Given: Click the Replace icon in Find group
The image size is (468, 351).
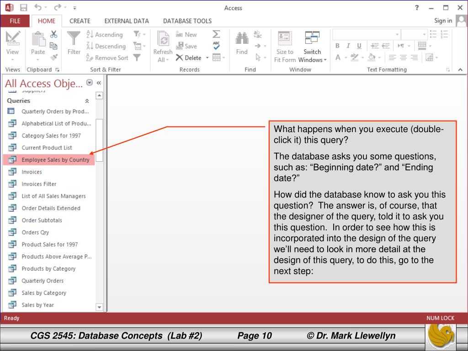Looking at the screenshot, I should tap(258, 34).
